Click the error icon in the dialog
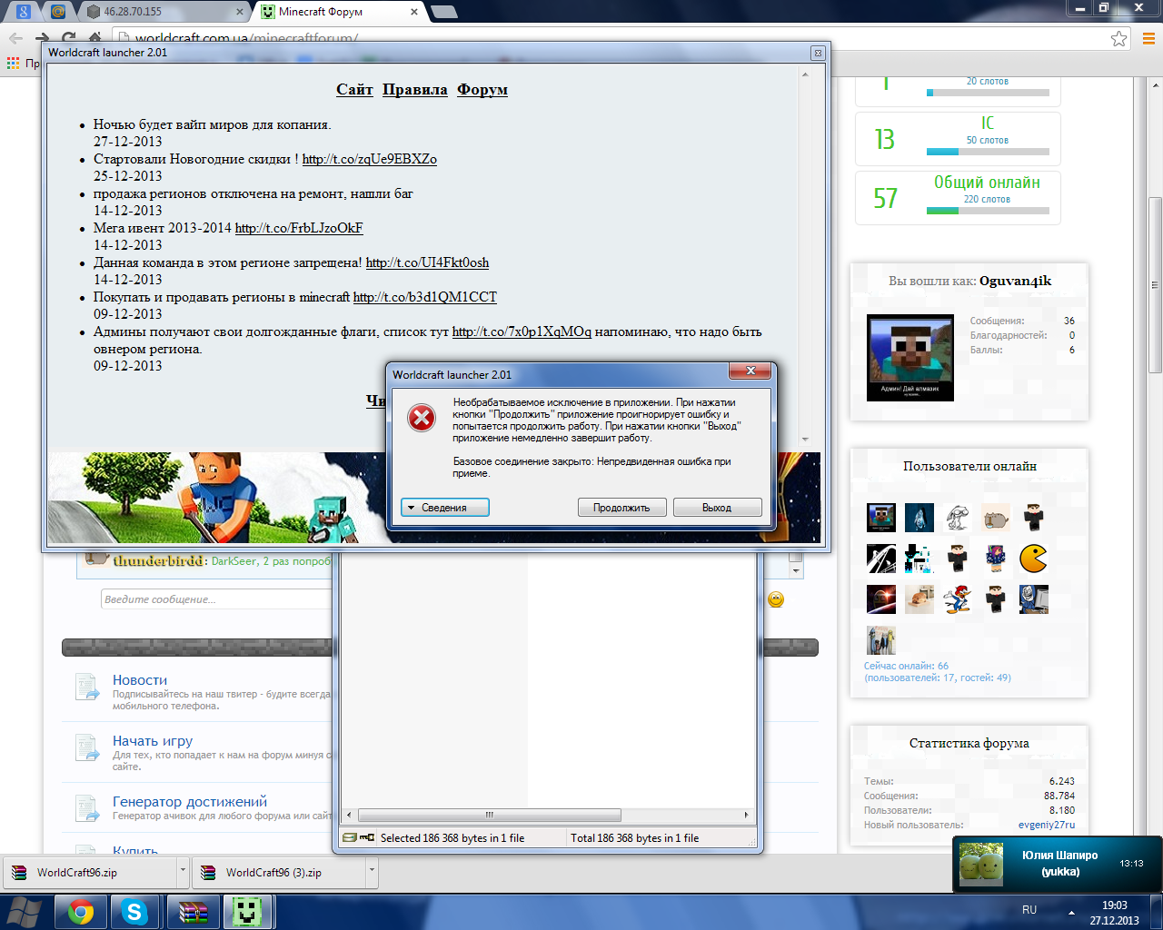Viewport: 1163px width, 930px height. (421, 418)
